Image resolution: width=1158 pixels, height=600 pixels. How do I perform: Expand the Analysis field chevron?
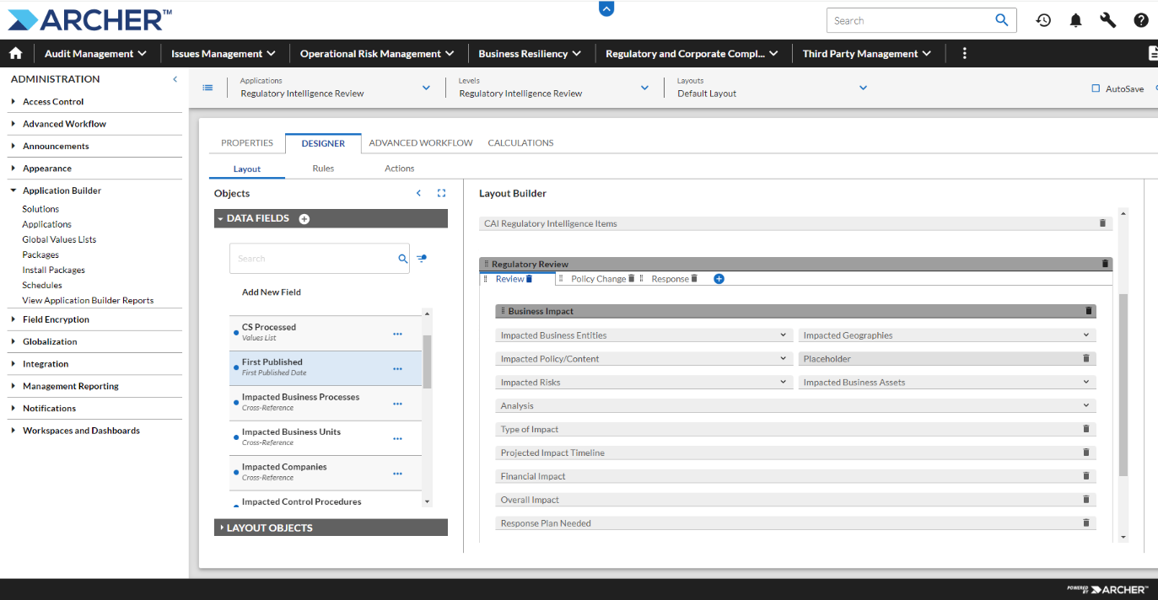pyautogui.click(x=1086, y=405)
